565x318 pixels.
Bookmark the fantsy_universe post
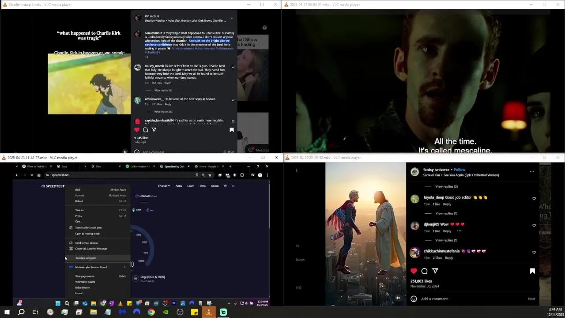[532, 271]
